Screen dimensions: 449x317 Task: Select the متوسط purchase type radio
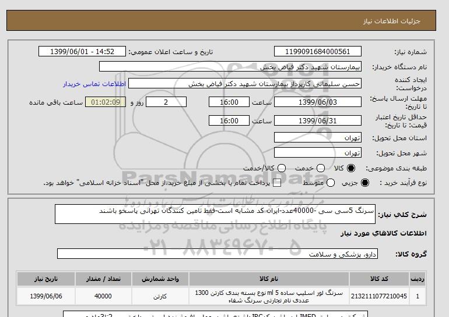331,183
